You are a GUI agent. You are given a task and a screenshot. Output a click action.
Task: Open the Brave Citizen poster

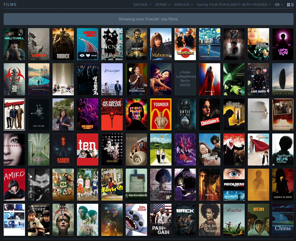pyautogui.click(x=210, y=150)
